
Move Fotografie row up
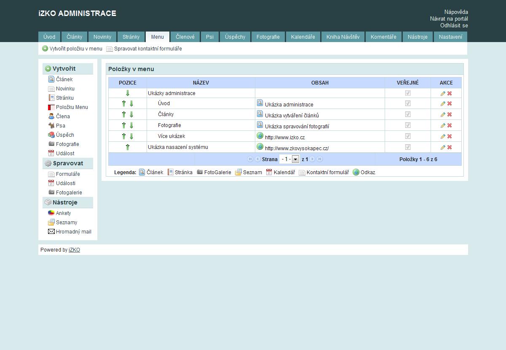(x=124, y=125)
